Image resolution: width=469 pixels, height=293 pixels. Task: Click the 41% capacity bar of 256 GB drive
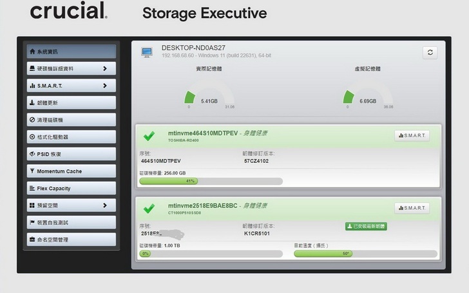[211, 182]
